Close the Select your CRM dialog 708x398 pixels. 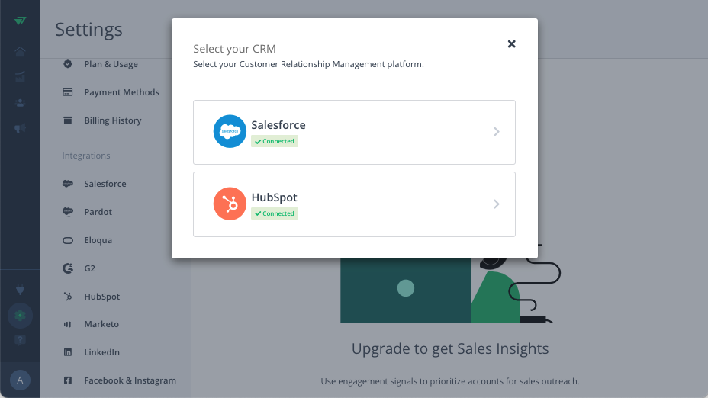click(511, 43)
